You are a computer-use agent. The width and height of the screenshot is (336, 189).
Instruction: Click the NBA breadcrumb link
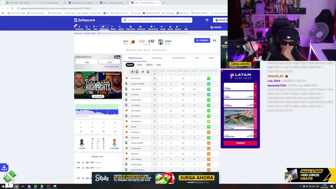point(99,33)
